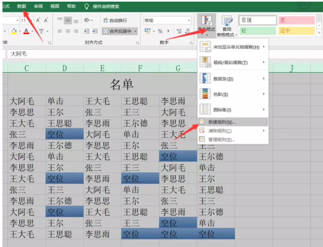Apply the 常规 cell style
This screenshot has width=323, height=247.
point(258,20)
